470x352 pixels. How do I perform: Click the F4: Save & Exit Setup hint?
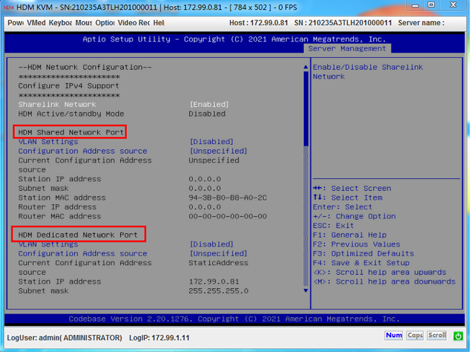[361, 263]
